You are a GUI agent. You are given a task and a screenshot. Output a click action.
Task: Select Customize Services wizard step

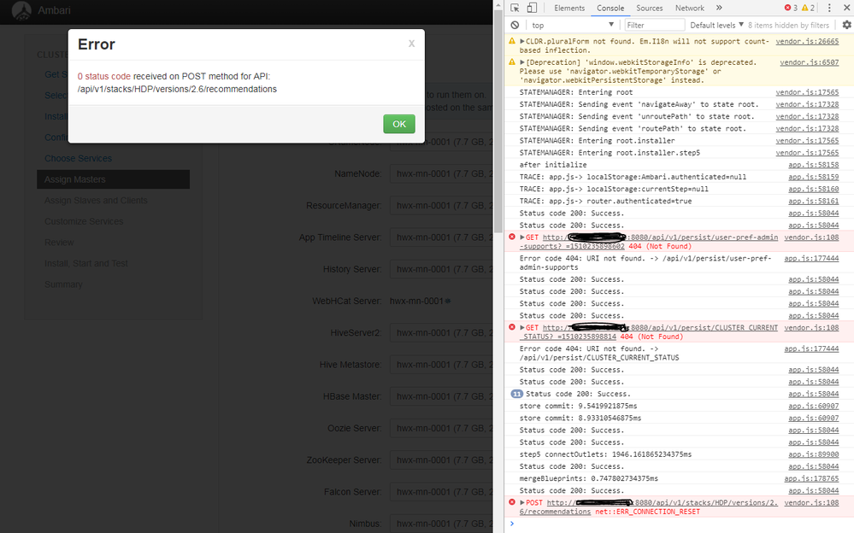pyautogui.click(x=84, y=221)
